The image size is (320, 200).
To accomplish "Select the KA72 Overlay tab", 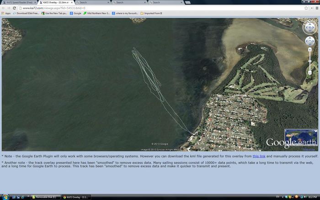I will point(55,2).
